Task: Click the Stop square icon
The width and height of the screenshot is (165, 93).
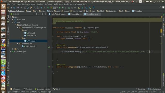Action: pyautogui.click(x=75, y=8)
